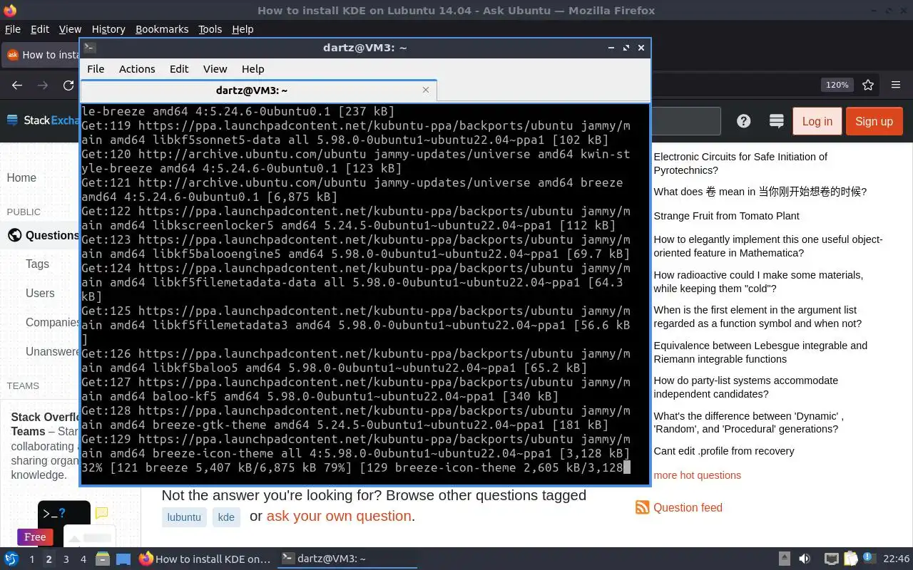Open the volume speaker tray icon
The height and width of the screenshot is (570, 913).
point(805,559)
